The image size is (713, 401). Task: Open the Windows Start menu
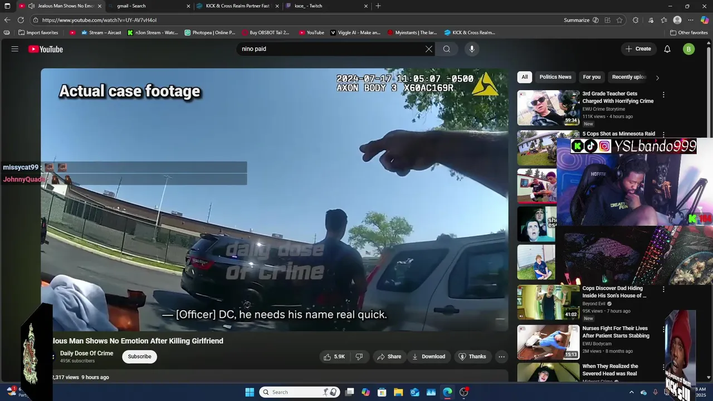[250, 392]
